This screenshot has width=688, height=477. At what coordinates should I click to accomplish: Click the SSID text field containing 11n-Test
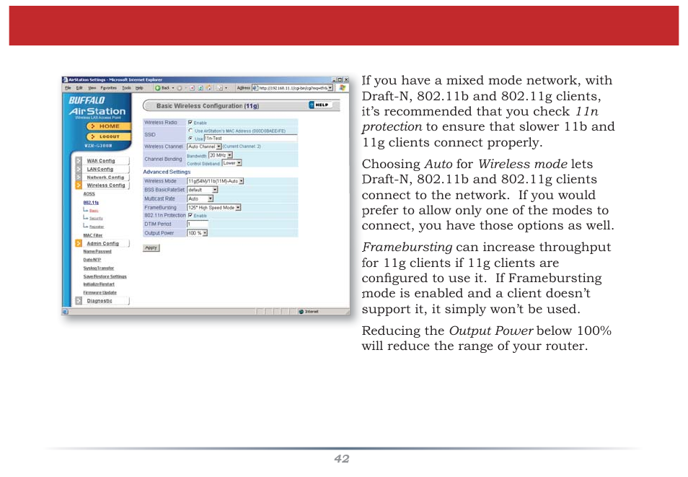250,138
